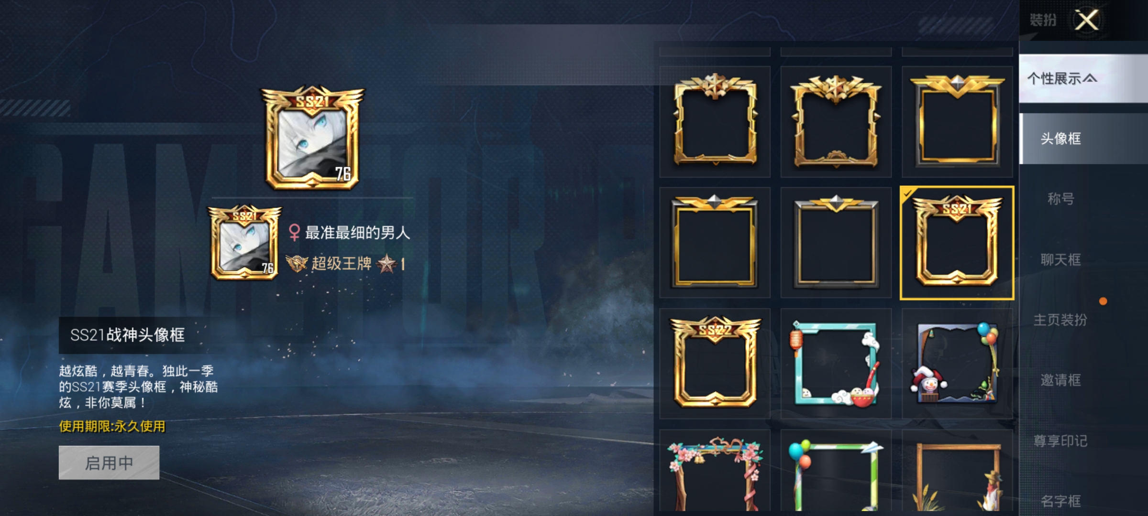The image size is (1148, 516).
Task: Pick the silver-gray winged frame
Action: point(836,242)
